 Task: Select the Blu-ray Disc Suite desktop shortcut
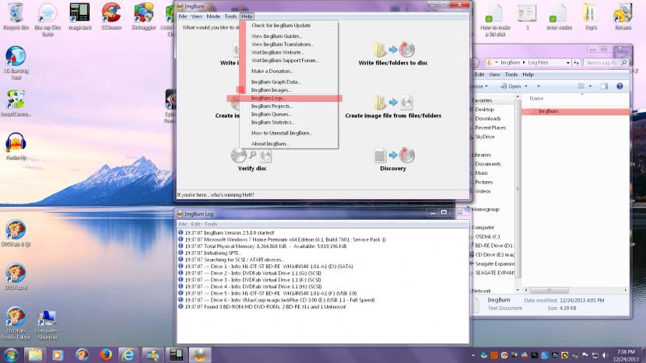pos(47,19)
